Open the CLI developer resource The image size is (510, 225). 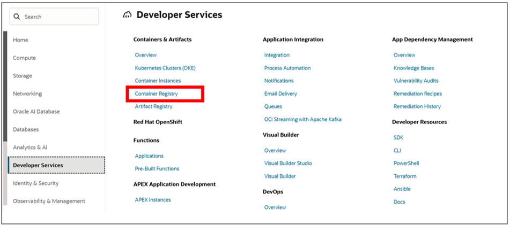tap(397, 150)
